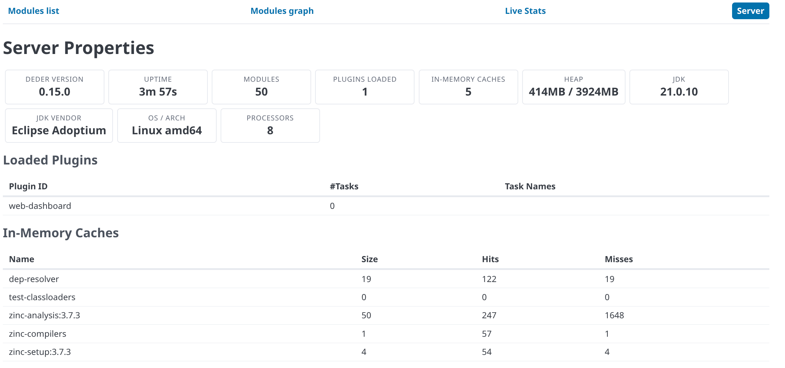Click the Processors 8 card

tap(270, 126)
